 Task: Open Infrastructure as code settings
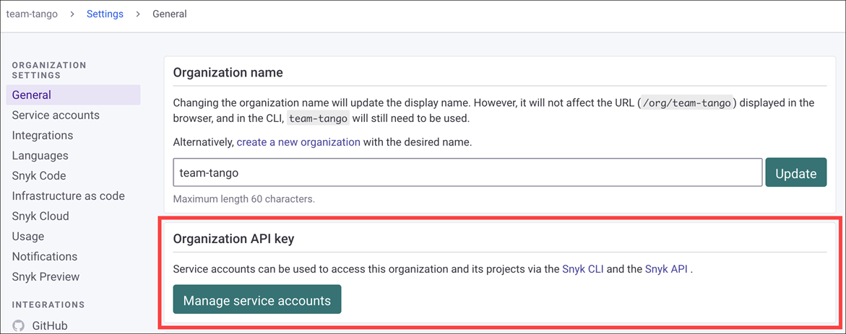pos(69,196)
